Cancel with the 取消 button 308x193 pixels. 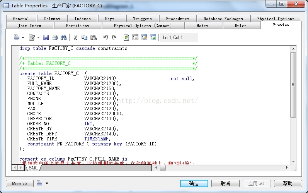[225, 184]
